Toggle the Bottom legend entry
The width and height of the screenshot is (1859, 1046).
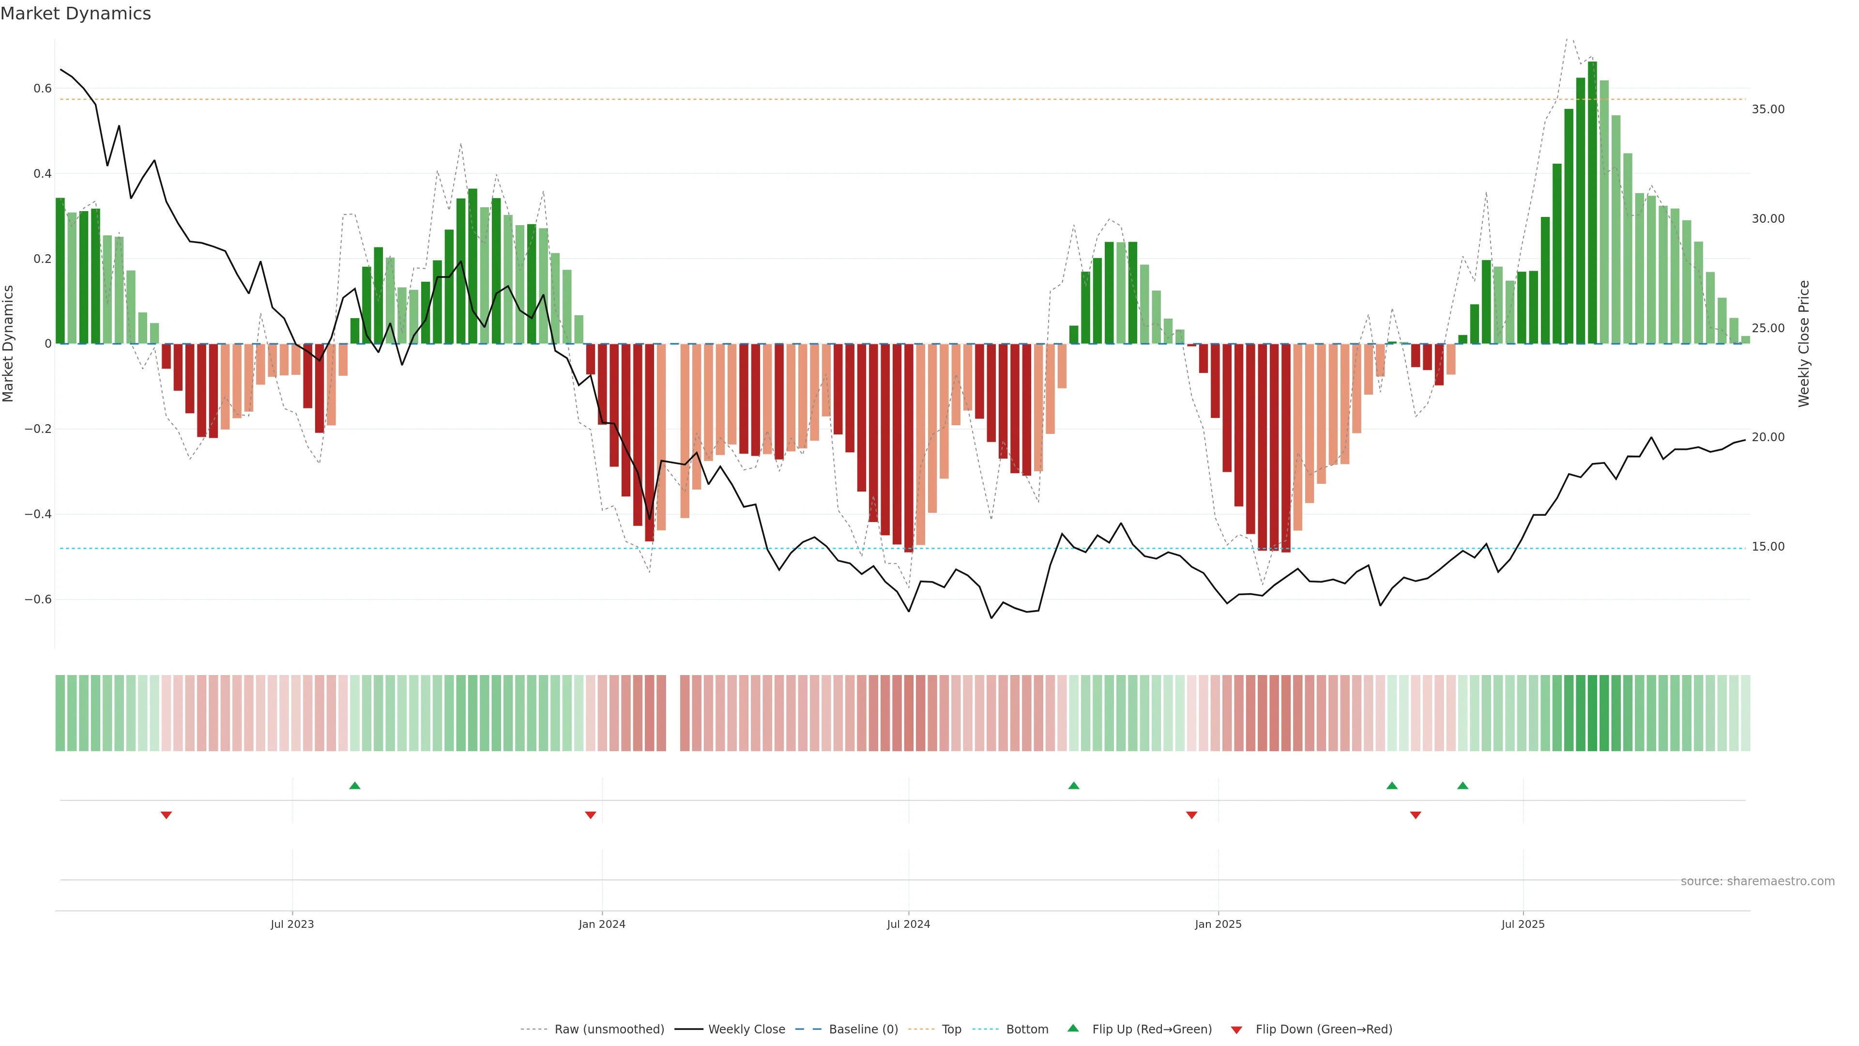tap(1027, 1030)
